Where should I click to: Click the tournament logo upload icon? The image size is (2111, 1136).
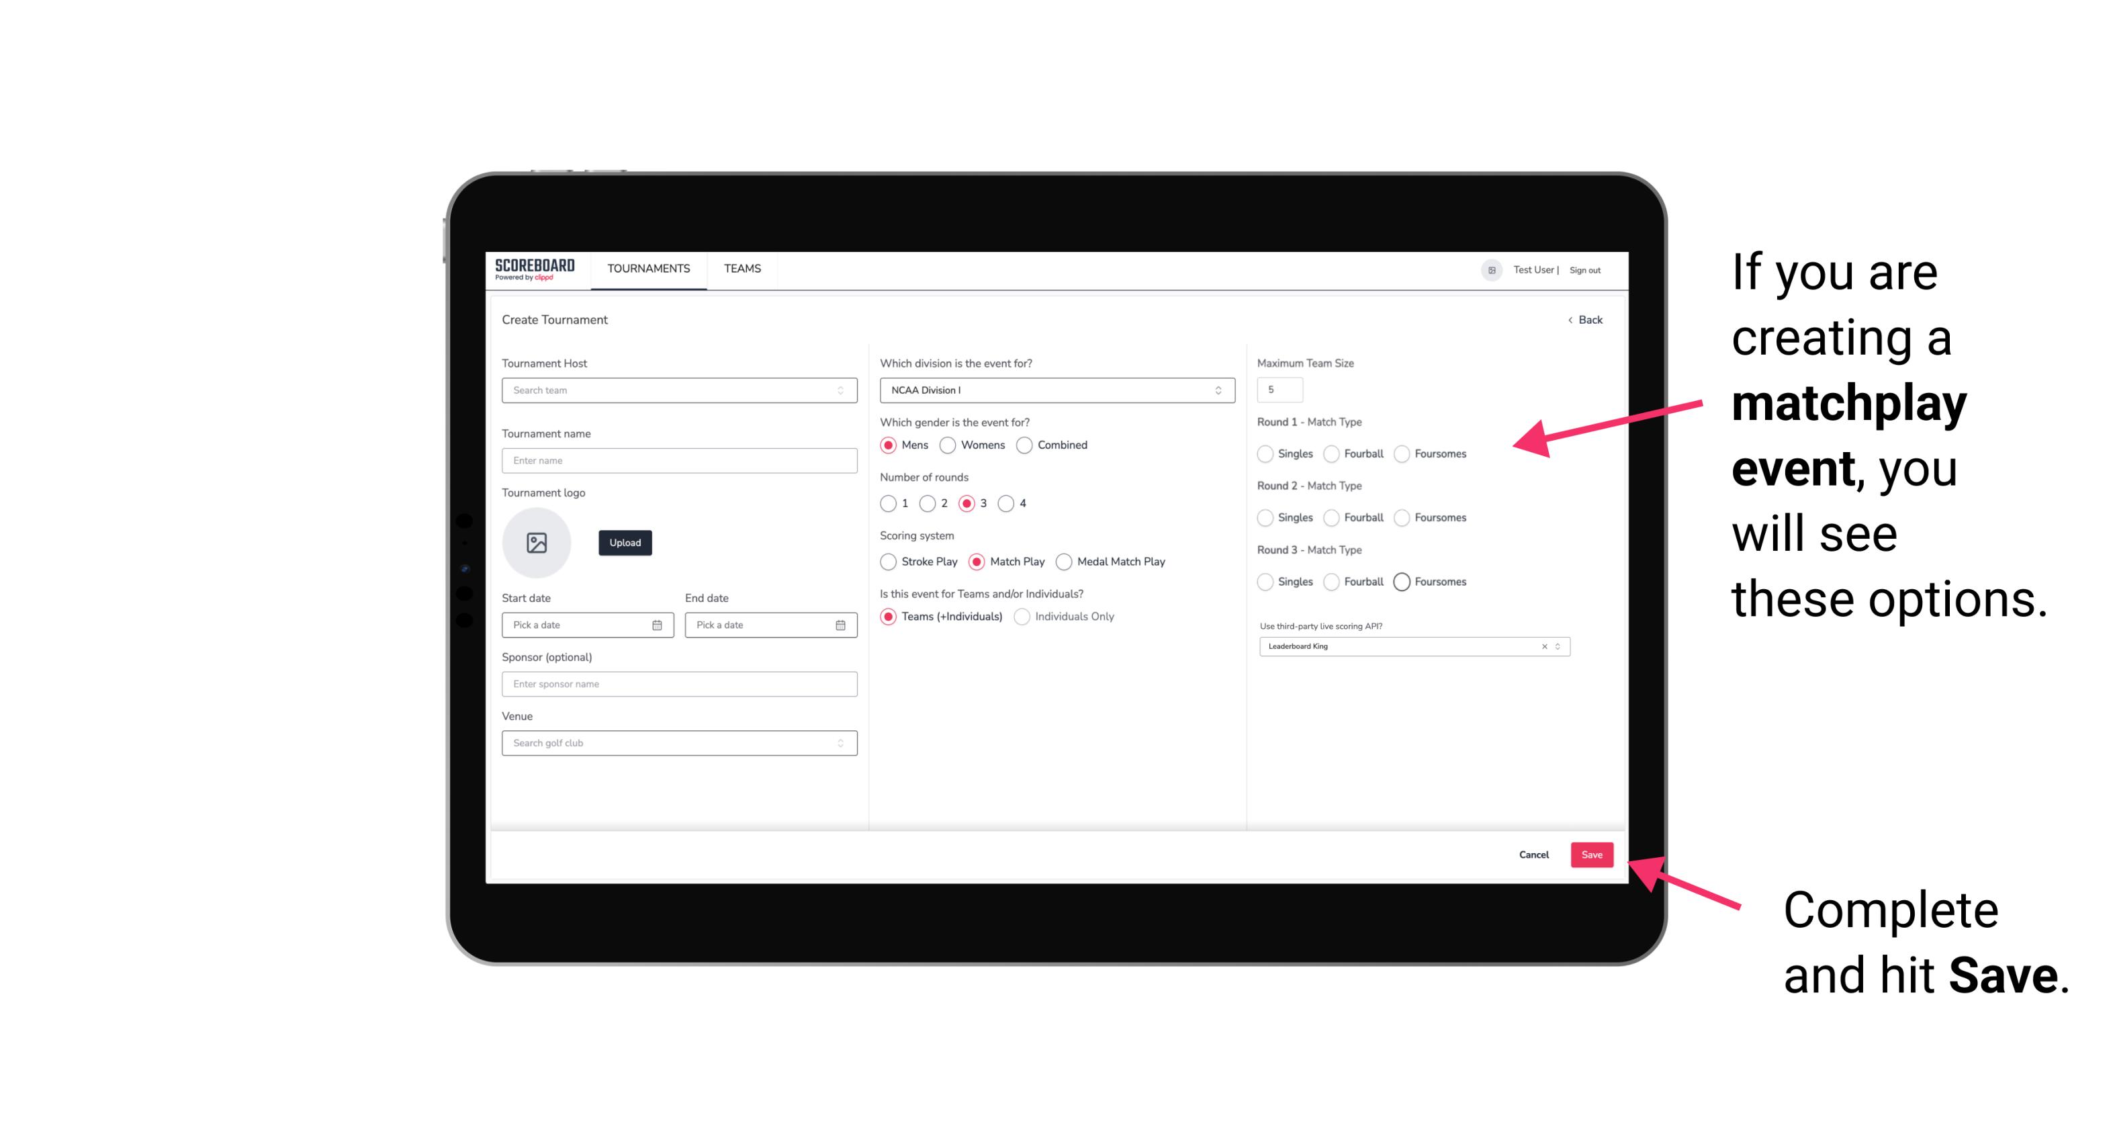click(x=537, y=543)
